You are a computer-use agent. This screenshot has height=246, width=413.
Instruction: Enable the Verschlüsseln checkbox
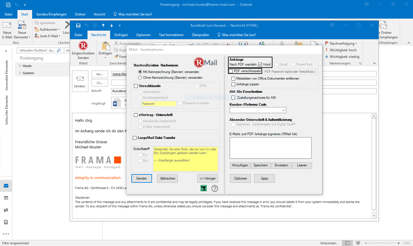coord(136,86)
